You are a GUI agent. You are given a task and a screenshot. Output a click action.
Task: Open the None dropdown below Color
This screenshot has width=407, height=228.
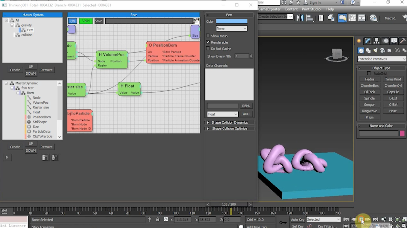[x=231, y=28]
